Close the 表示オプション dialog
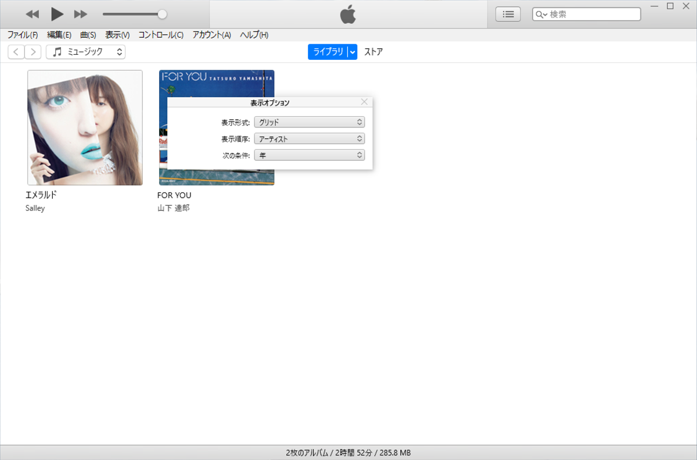The image size is (697, 460). pyautogui.click(x=364, y=102)
